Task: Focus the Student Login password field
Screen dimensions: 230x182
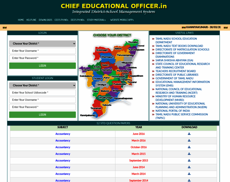Action: (42, 107)
